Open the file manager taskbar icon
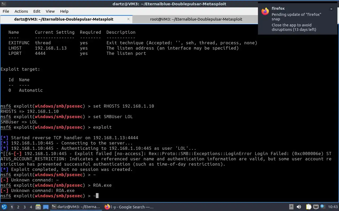Viewport: 339px width, 211px height. click(x=38, y=207)
